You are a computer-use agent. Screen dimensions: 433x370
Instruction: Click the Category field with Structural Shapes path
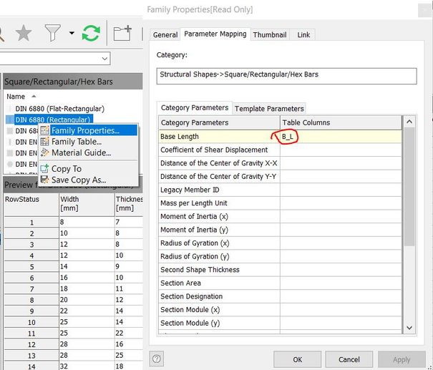coord(287,76)
